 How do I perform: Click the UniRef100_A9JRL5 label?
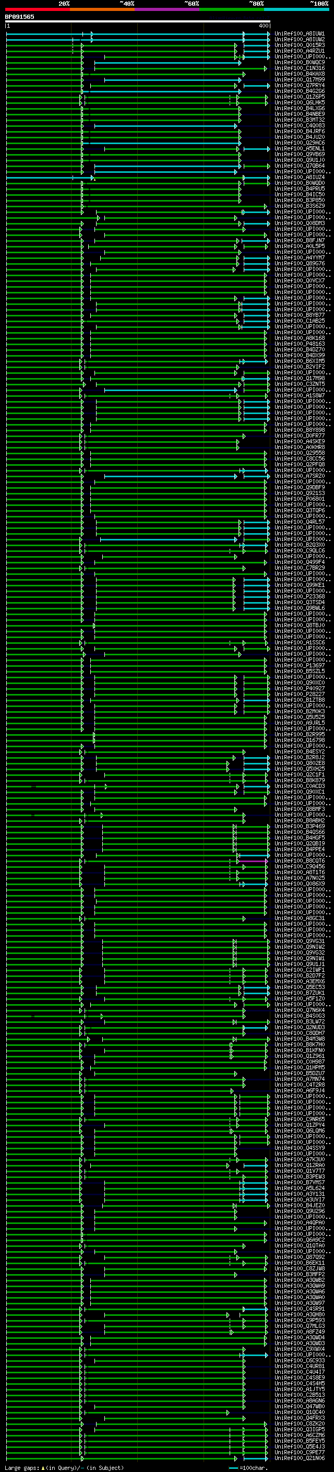[299, 723]
